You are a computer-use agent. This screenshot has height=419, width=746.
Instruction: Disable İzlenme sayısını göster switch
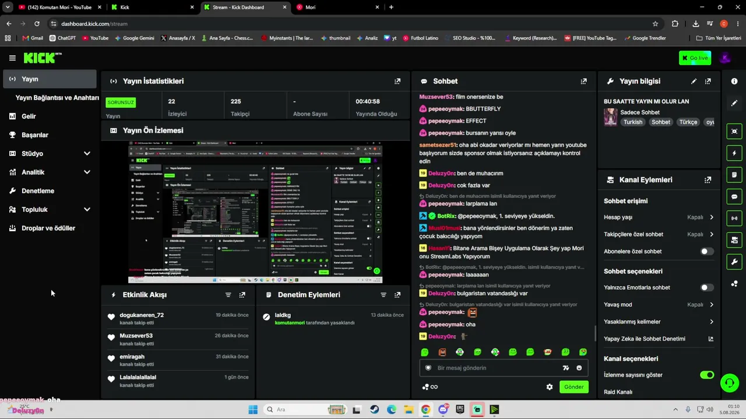[706, 375]
